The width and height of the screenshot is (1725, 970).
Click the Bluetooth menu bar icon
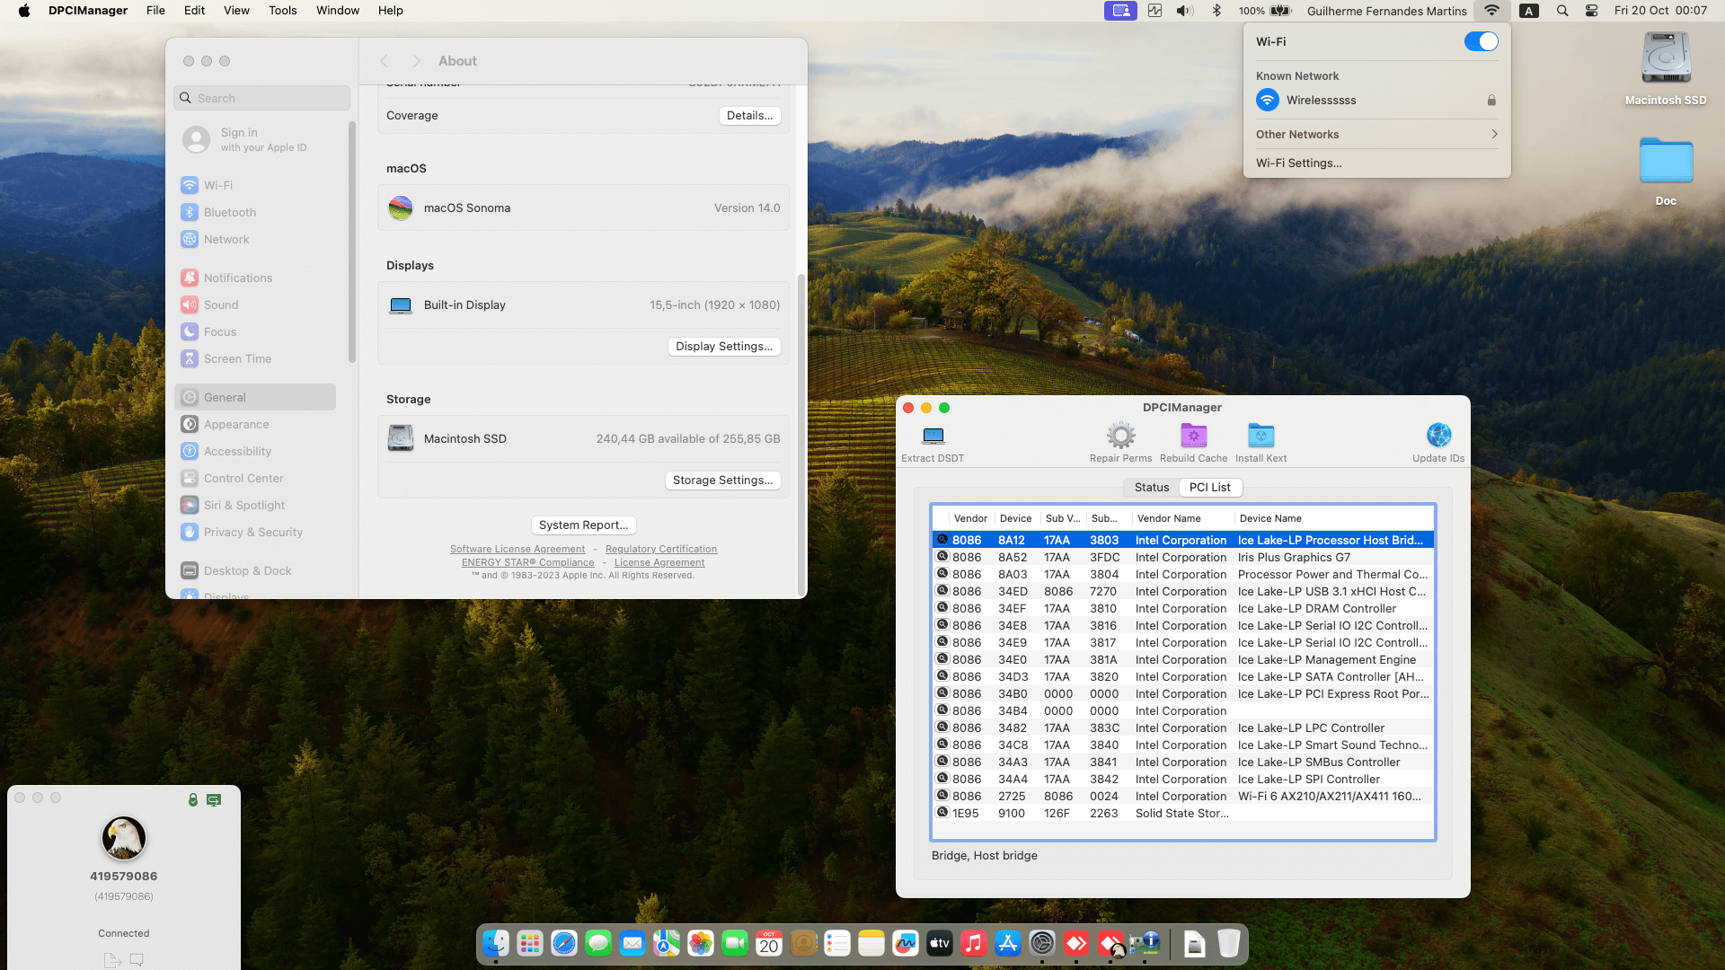pyautogui.click(x=1216, y=11)
